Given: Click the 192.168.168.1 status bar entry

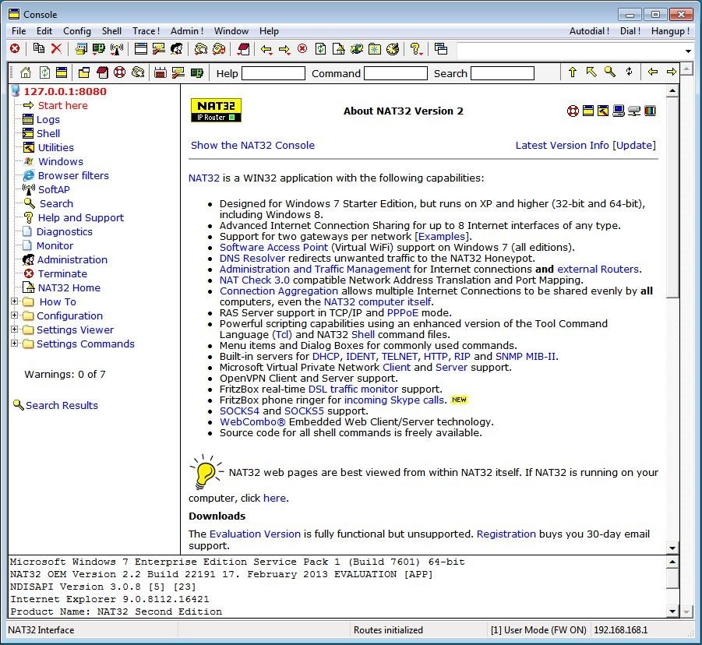Looking at the screenshot, I should click(x=620, y=629).
